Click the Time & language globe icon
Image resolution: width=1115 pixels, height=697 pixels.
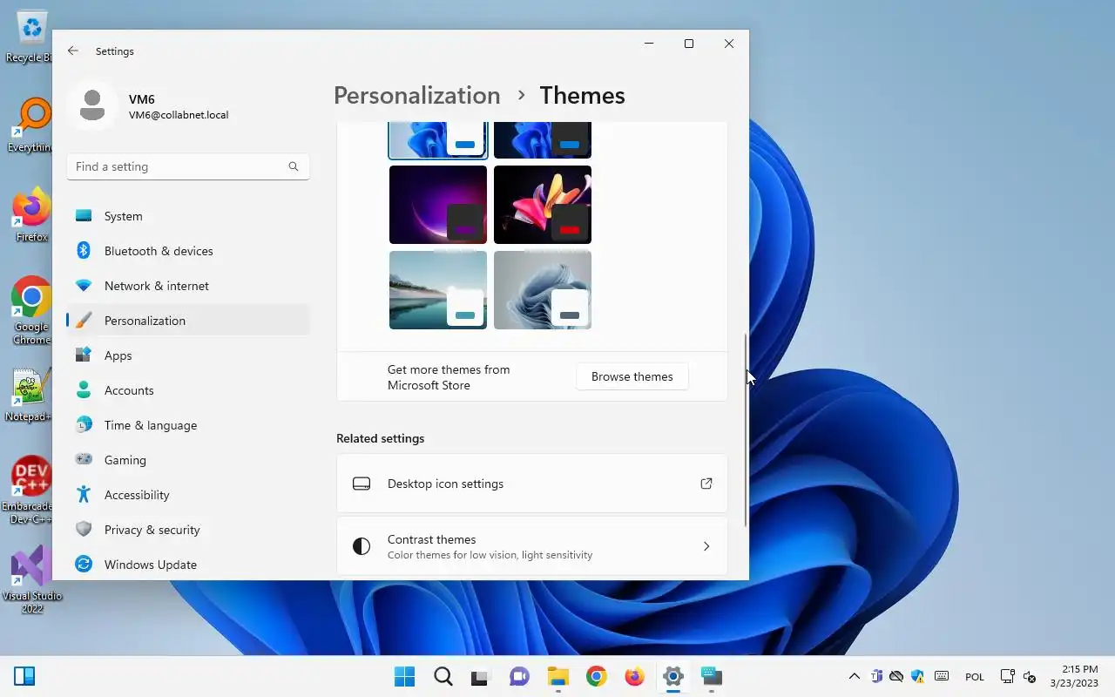tap(84, 425)
